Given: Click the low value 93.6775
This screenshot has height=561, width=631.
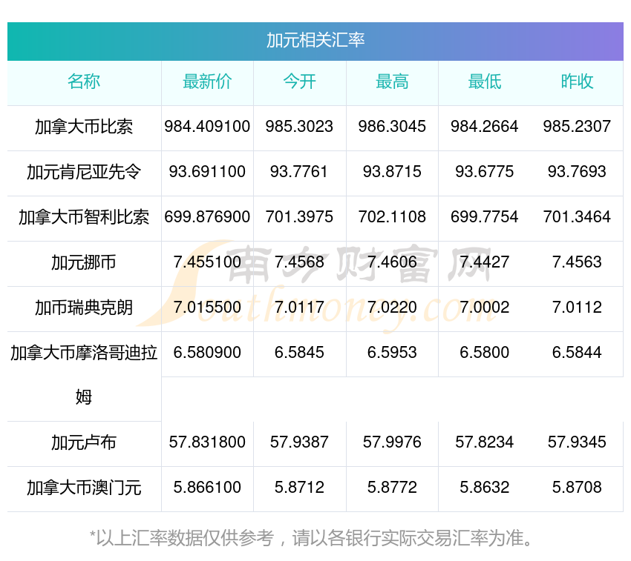Looking at the screenshot, I should click(485, 172).
